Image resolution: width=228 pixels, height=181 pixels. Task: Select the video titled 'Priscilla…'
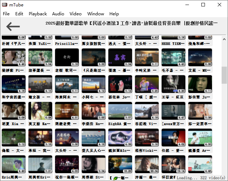[x=67, y=41]
